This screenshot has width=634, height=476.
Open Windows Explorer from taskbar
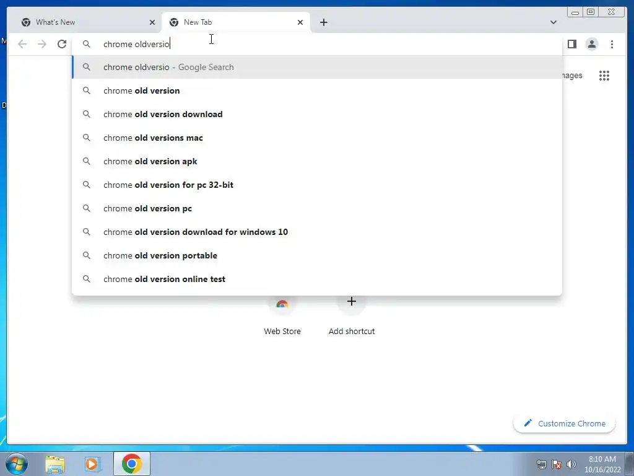[x=55, y=464]
